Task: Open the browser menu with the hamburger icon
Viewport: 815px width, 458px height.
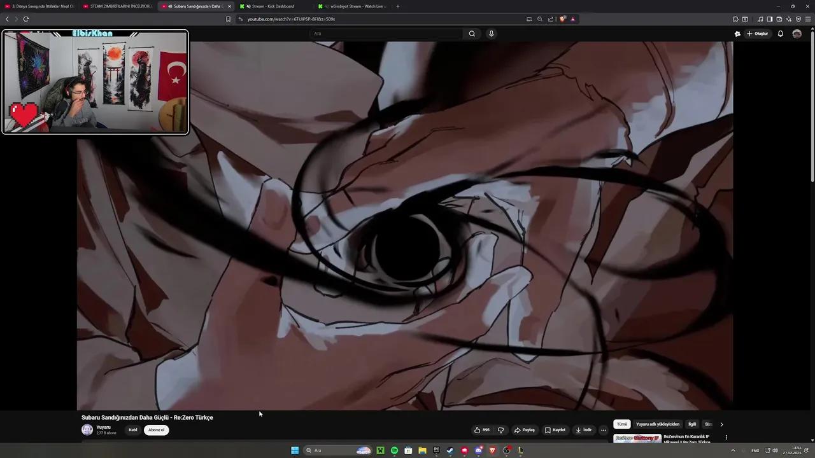Action: point(807,19)
